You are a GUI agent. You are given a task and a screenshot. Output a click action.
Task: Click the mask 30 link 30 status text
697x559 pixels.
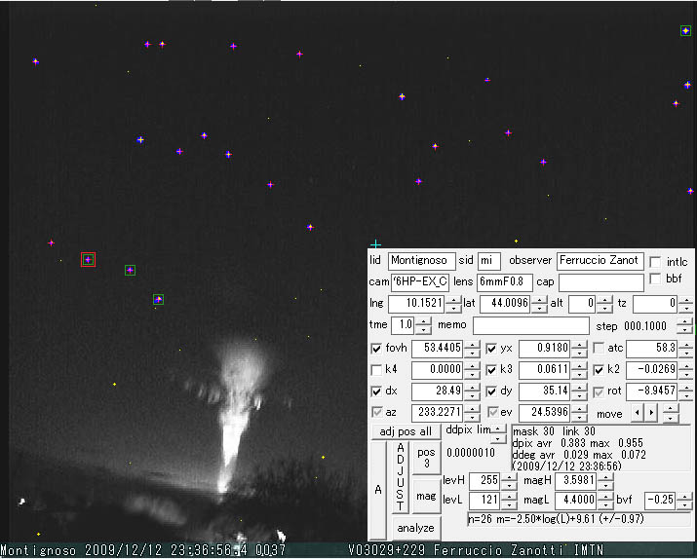coord(554,431)
